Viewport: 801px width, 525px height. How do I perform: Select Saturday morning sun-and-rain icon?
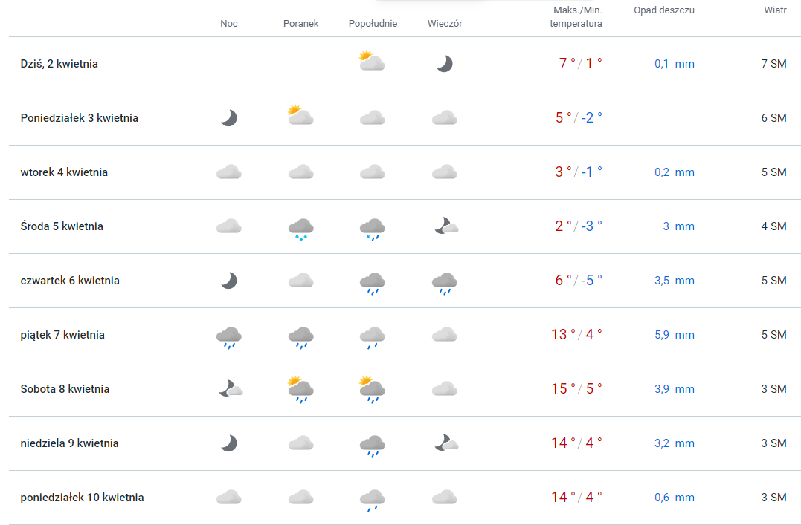(x=301, y=389)
